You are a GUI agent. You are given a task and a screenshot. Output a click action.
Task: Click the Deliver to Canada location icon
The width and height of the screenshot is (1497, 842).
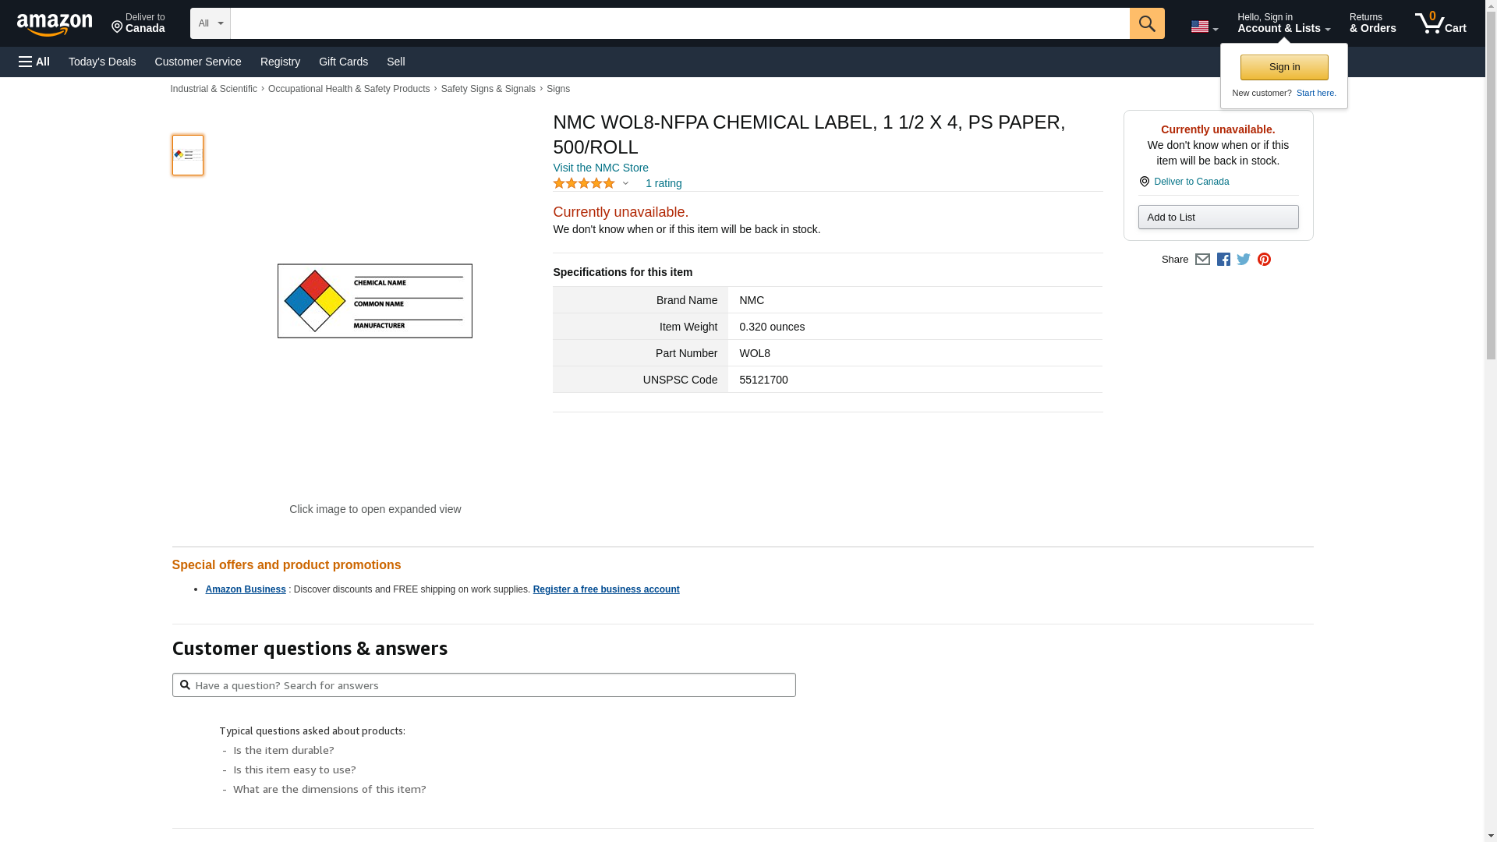1145,182
